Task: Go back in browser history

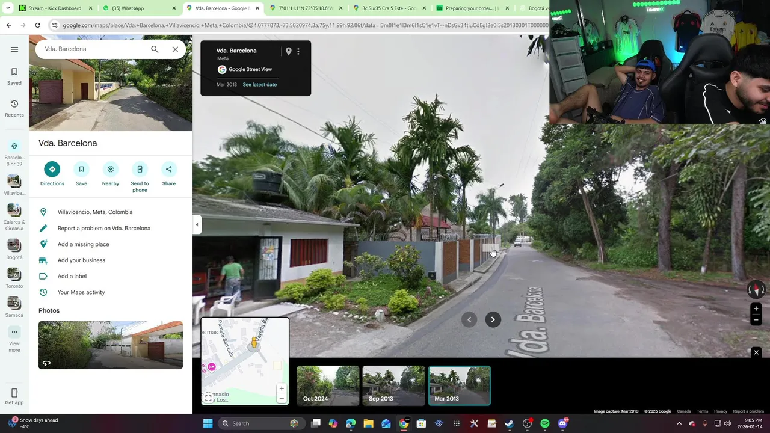Action: point(8,25)
